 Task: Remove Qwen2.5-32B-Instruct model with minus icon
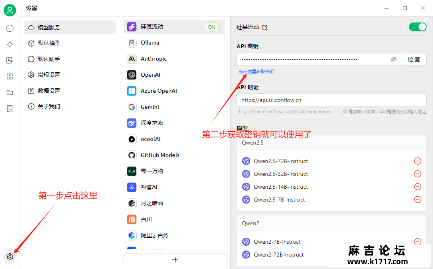pos(417,173)
